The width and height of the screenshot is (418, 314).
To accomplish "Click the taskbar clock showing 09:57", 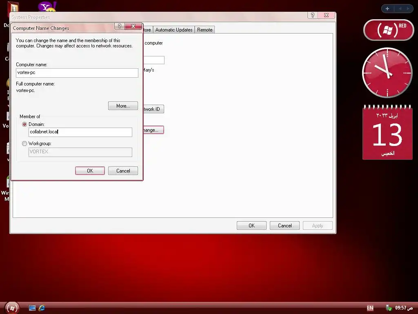I will tap(404, 308).
